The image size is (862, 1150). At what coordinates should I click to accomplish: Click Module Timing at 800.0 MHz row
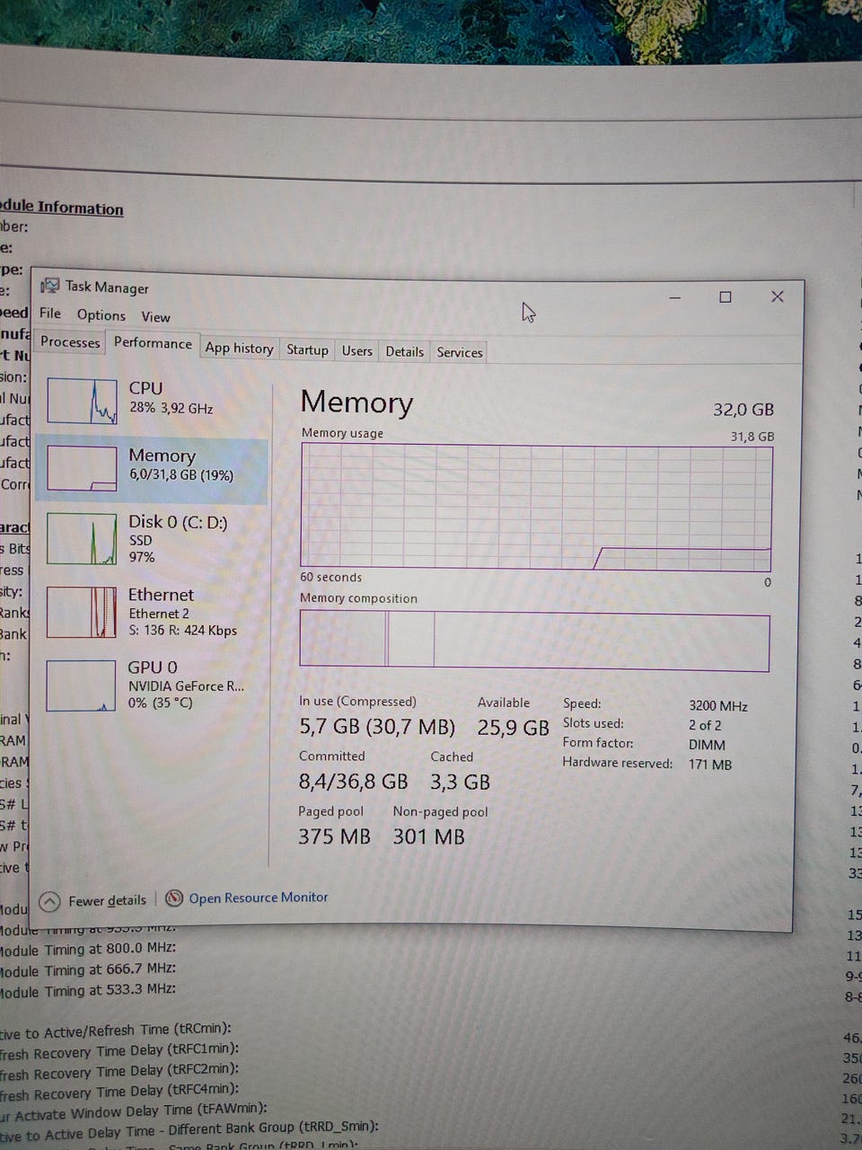88,948
